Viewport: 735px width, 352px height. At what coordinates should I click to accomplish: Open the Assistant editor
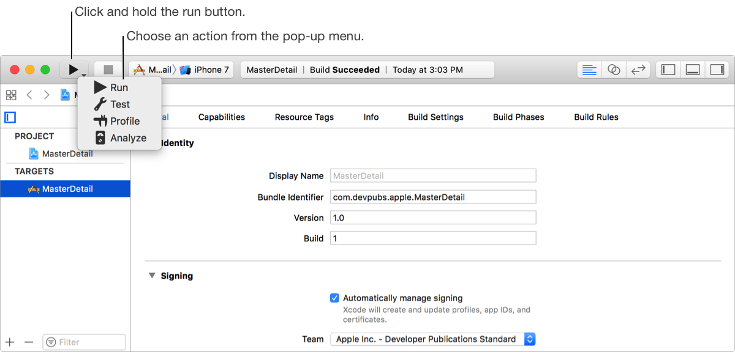click(x=613, y=69)
